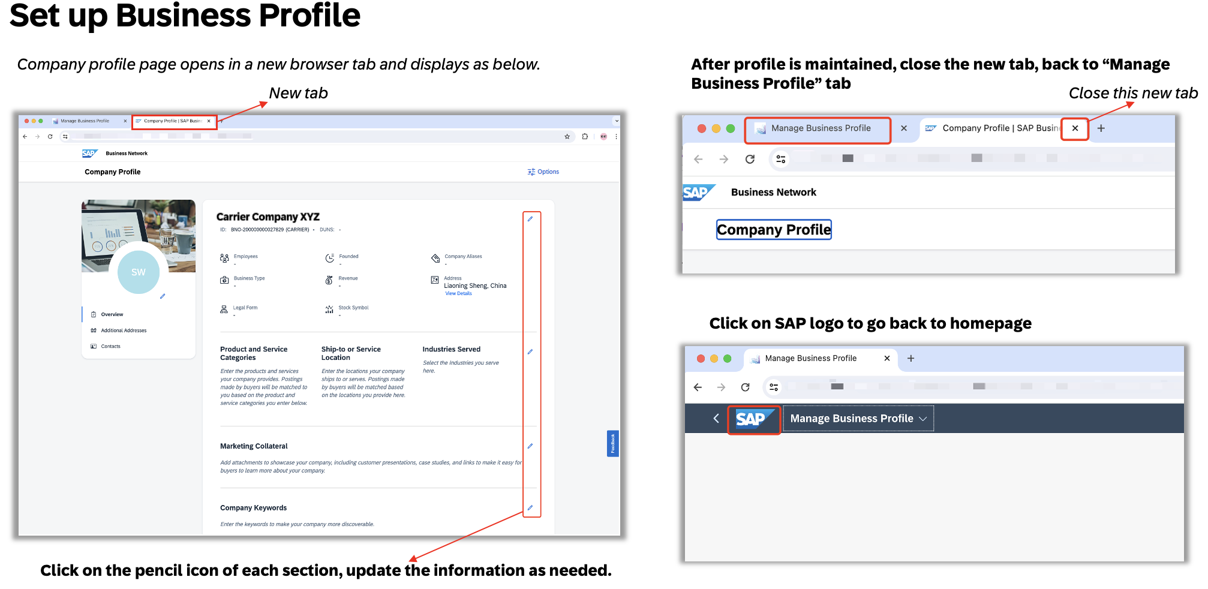Image resolution: width=1208 pixels, height=589 pixels.
Task: Bookmark the page with the star icon in left screenshot
Action: coord(567,137)
